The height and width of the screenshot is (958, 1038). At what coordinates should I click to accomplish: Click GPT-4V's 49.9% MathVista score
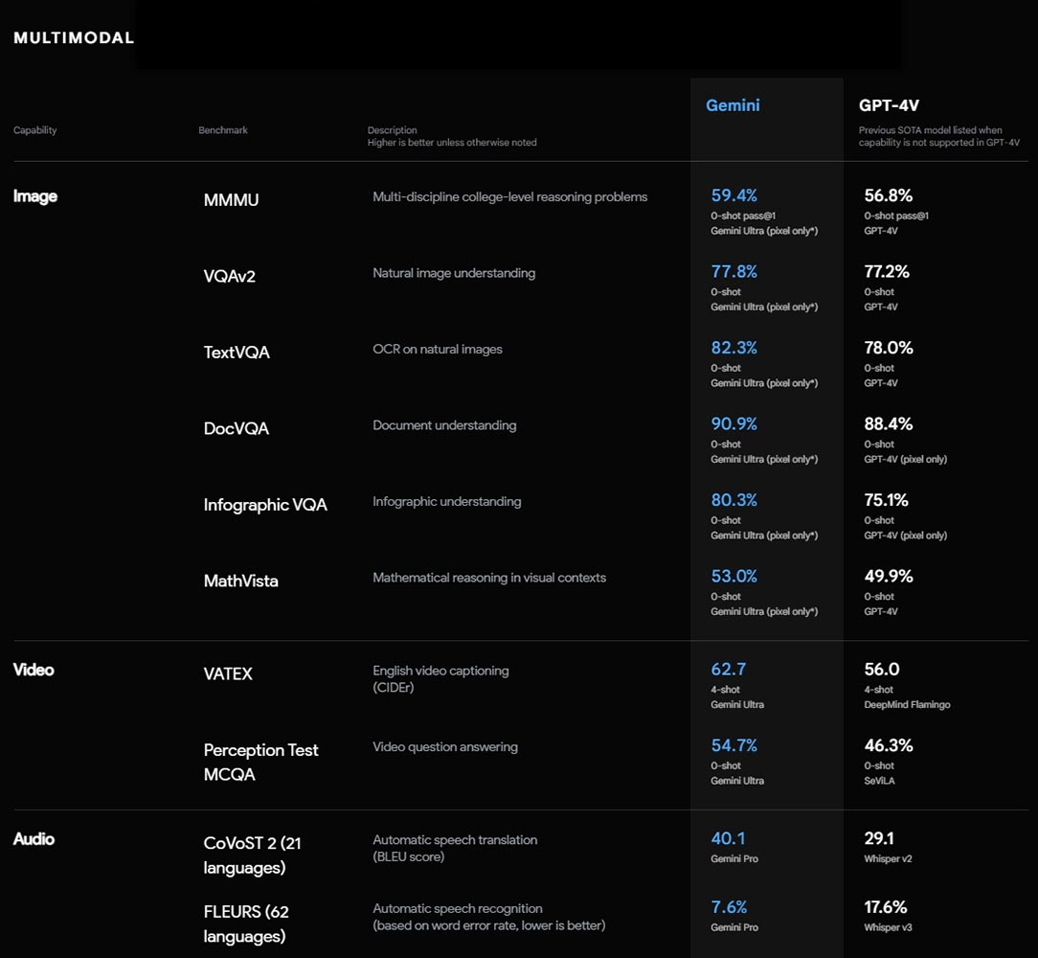(889, 577)
